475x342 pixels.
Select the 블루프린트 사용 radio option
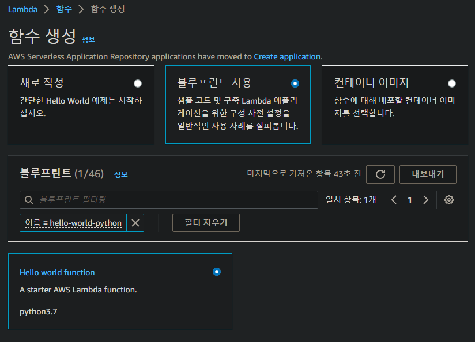tap(295, 83)
